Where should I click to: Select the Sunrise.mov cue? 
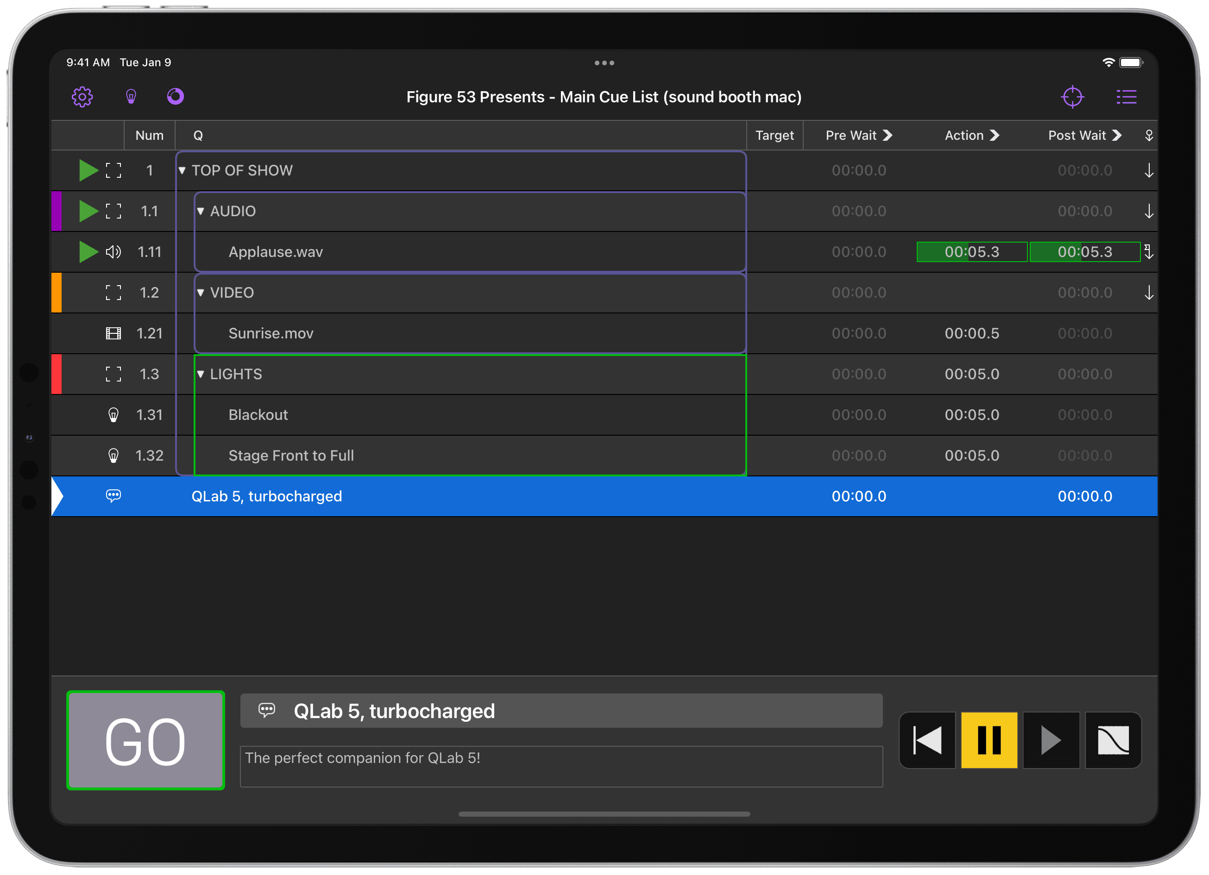pos(604,334)
